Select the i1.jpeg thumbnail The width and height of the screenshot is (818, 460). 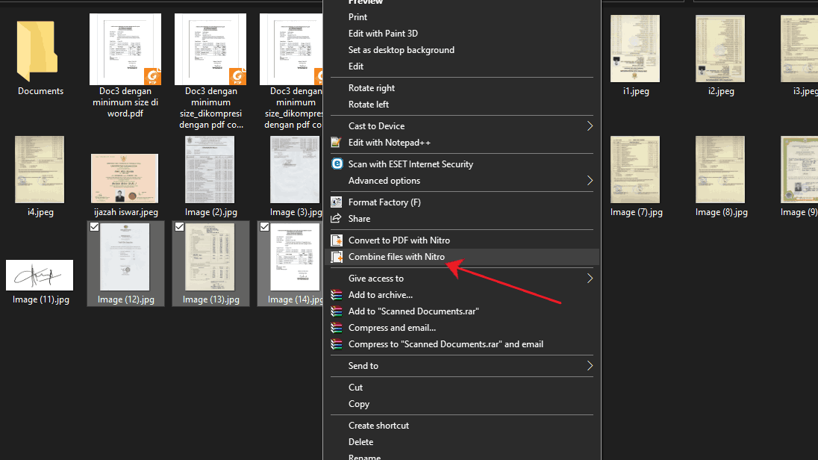click(635, 49)
